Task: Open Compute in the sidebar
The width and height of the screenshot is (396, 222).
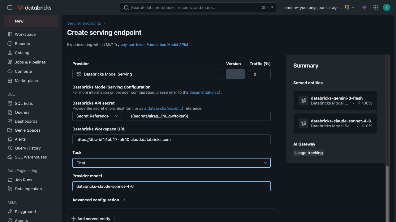Action: pos(31,71)
